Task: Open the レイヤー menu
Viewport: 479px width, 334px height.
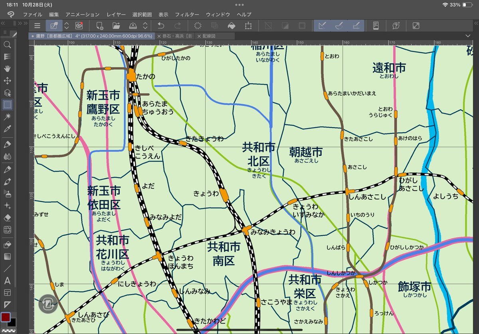Action: [x=116, y=14]
